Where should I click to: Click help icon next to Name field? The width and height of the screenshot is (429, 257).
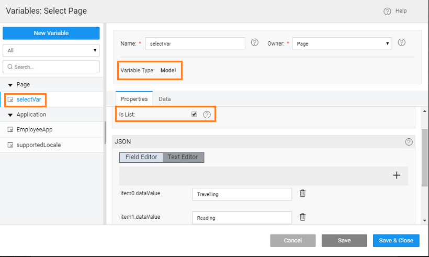(255, 43)
